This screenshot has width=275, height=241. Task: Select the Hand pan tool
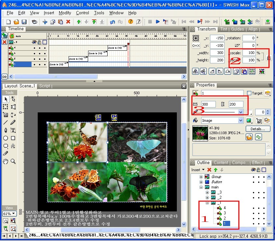tap(6, 161)
